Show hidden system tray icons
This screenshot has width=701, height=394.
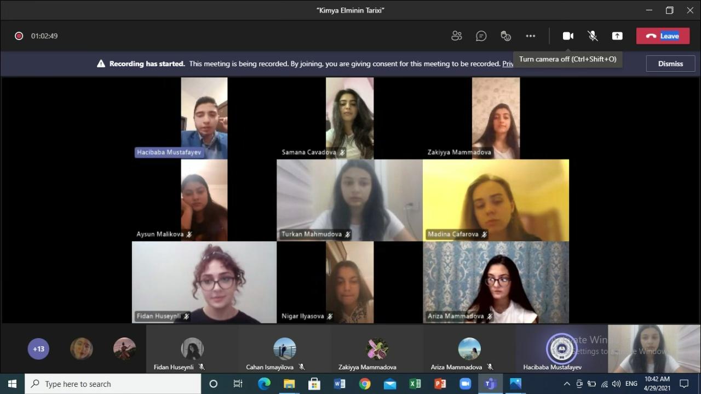click(566, 384)
